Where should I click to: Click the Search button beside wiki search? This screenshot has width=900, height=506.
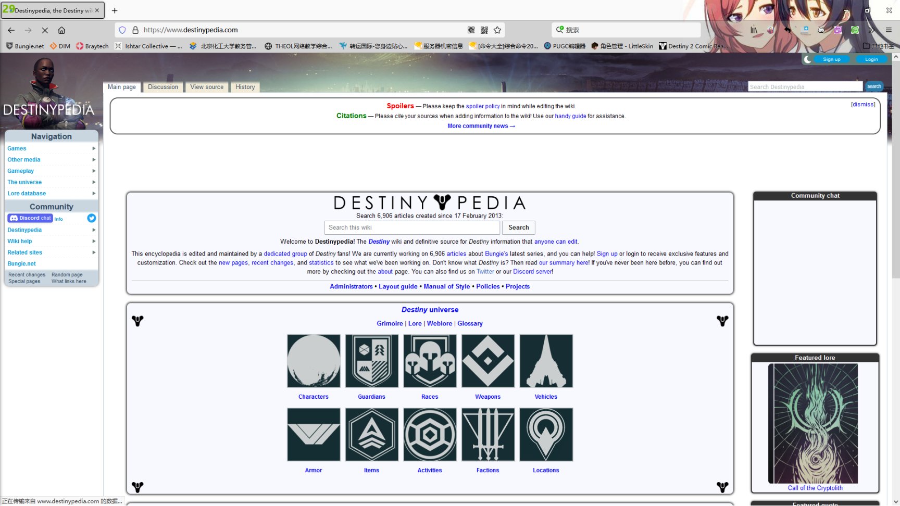coord(519,227)
